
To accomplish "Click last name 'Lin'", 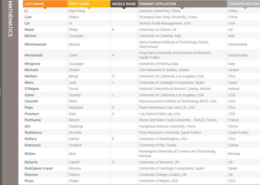I will pos(27,23).
